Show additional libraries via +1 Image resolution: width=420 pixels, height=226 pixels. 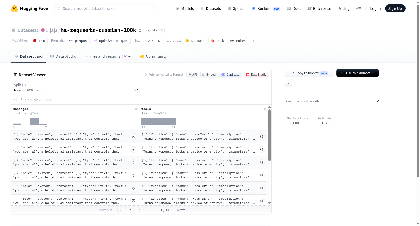(x=252, y=41)
